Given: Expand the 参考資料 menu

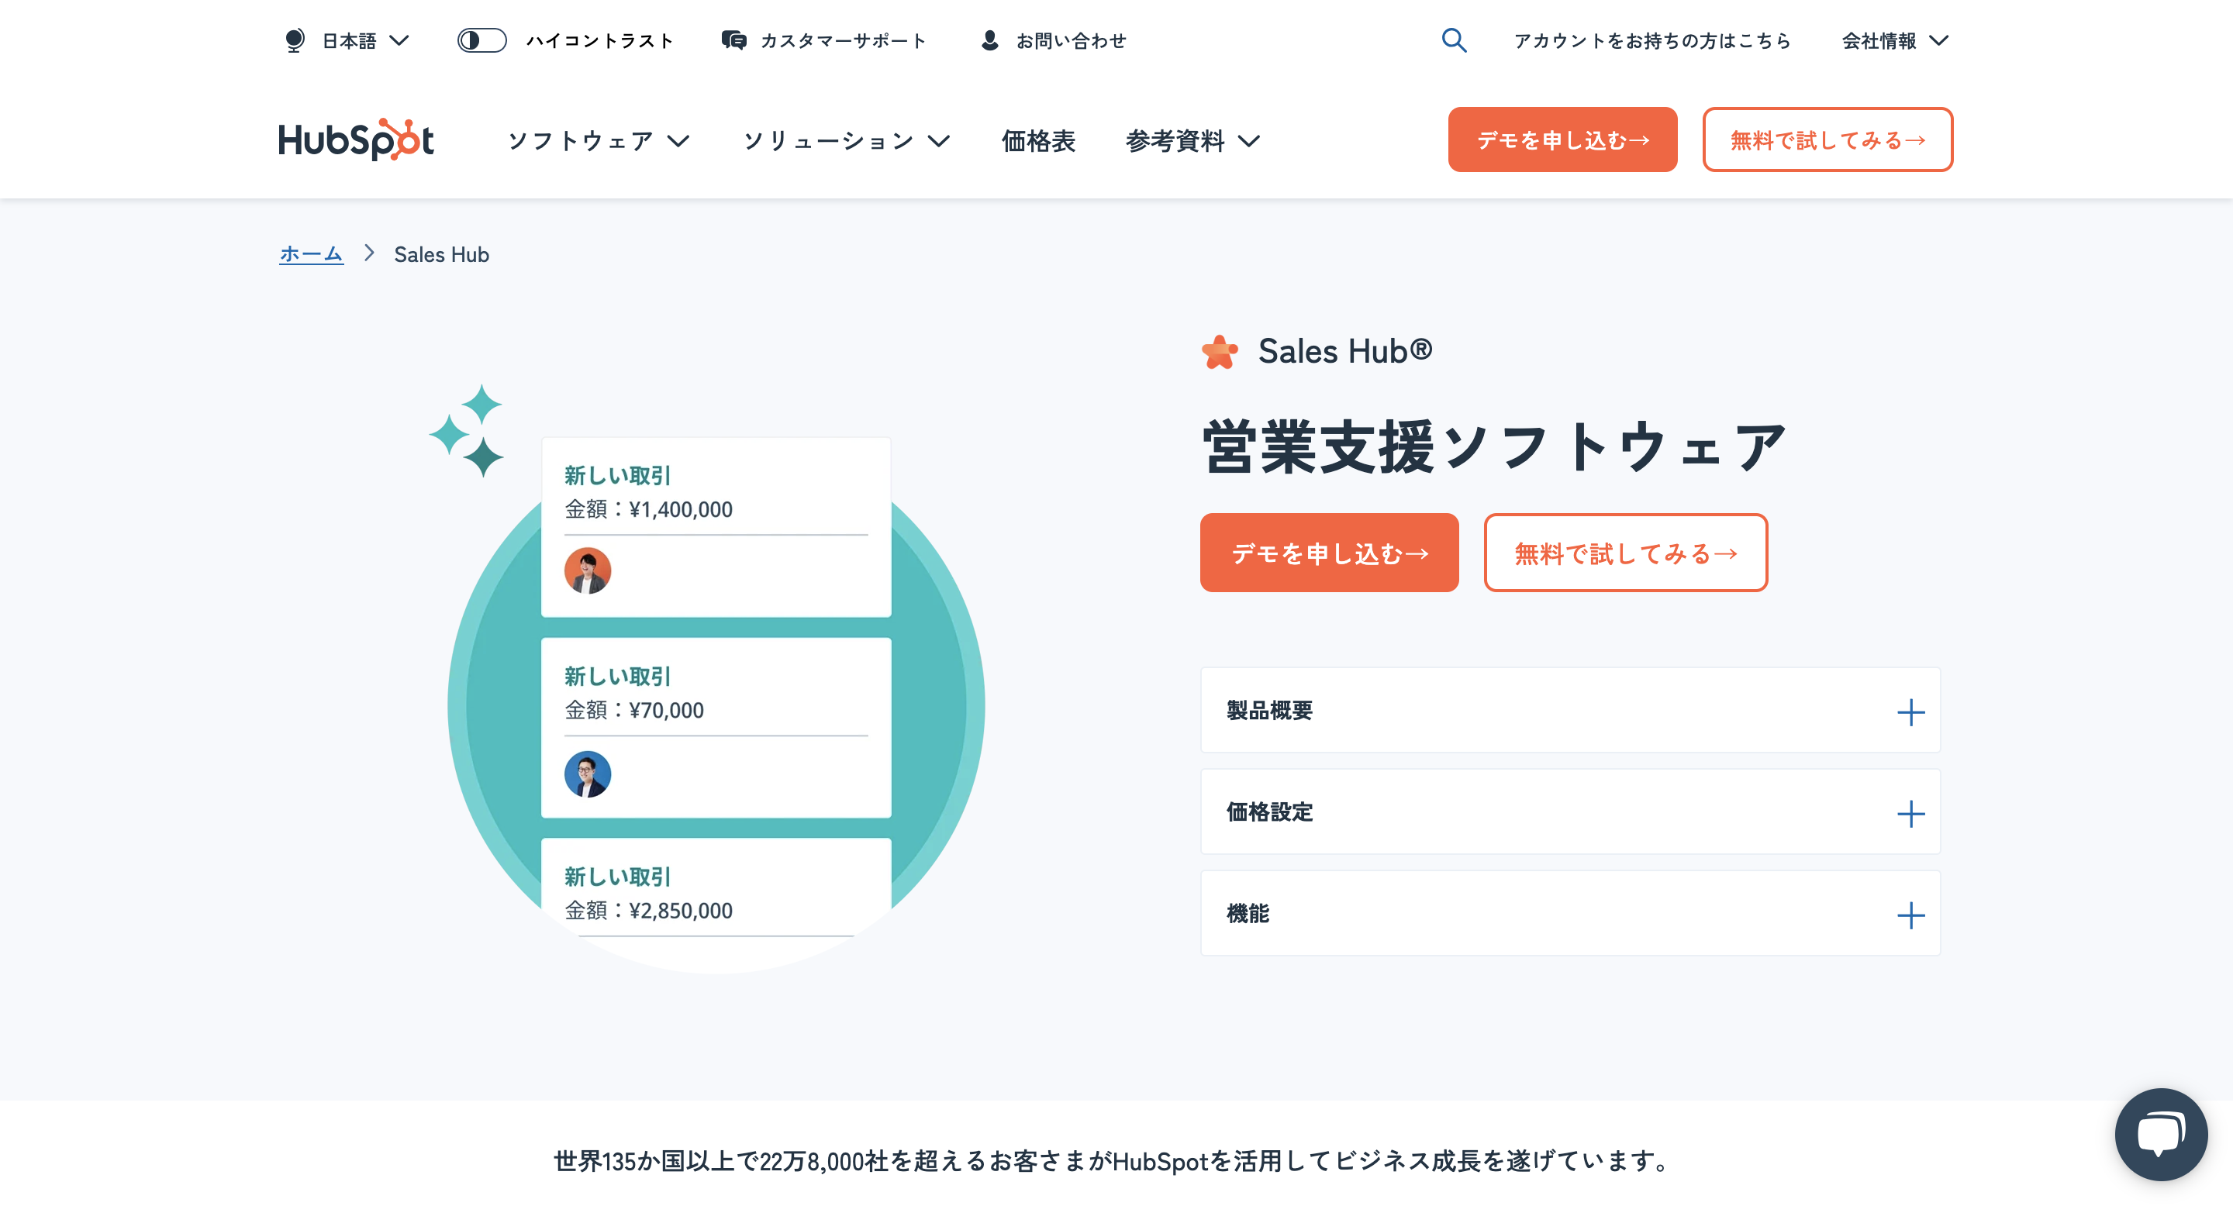Looking at the screenshot, I should click(1192, 140).
